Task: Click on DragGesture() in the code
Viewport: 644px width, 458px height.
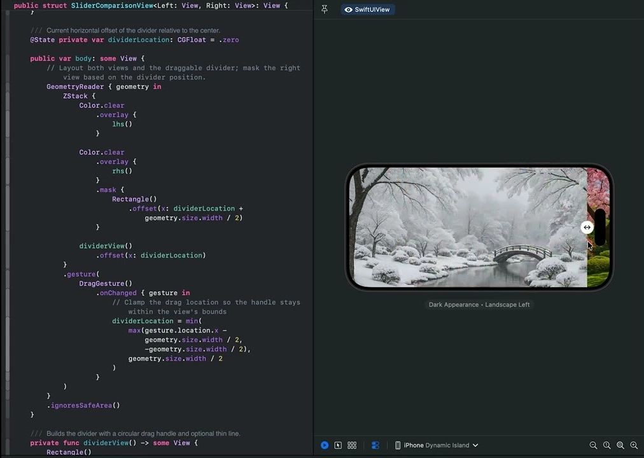Action: coord(106,284)
